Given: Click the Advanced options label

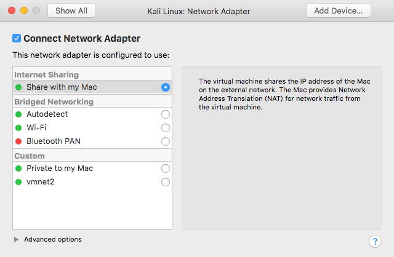Looking at the screenshot, I should [x=53, y=239].
